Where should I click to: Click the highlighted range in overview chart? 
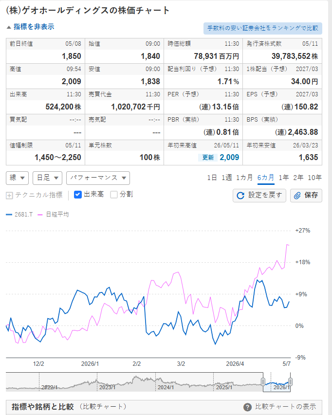point(277,382)
